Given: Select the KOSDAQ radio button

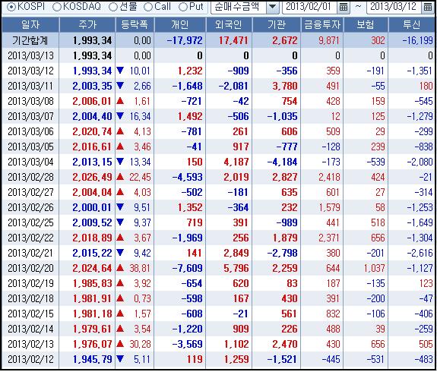Looking at the screenshot, I should (57, 7).
